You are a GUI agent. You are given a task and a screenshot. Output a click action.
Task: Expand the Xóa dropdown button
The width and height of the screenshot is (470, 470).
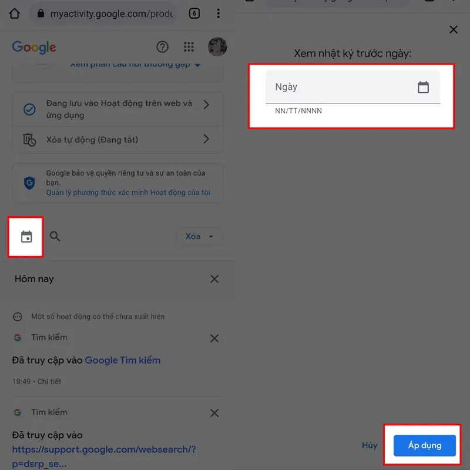(199, 237)
